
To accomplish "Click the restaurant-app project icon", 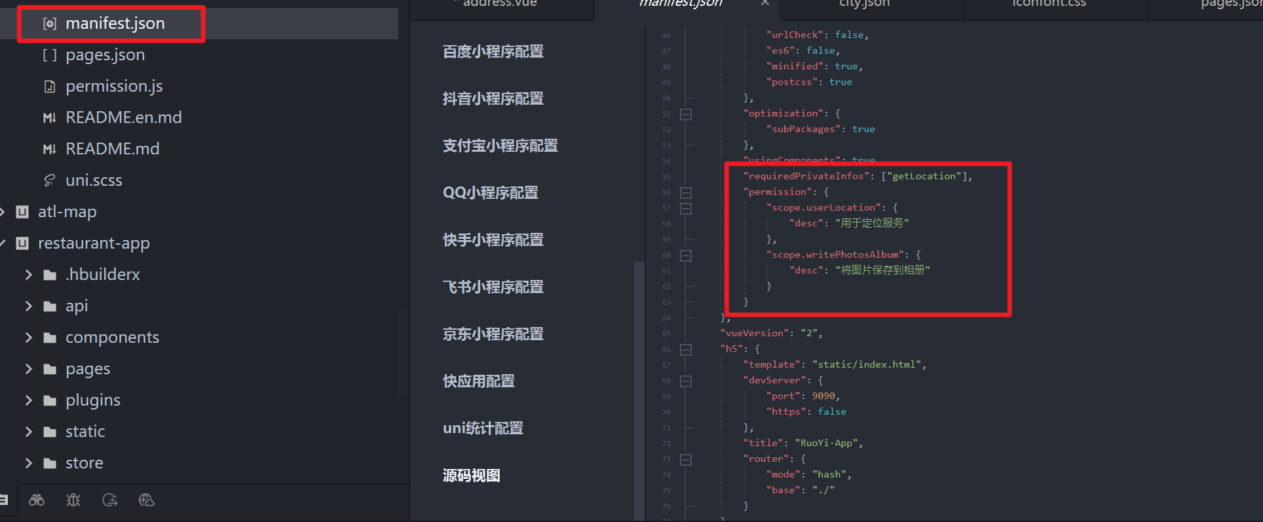I will point(22,243).
